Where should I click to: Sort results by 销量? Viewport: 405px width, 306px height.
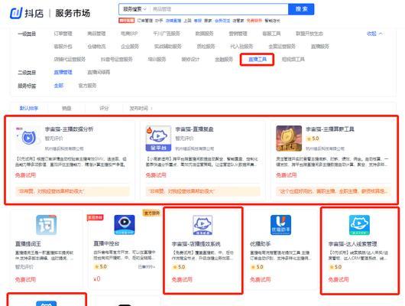point(66,109)
